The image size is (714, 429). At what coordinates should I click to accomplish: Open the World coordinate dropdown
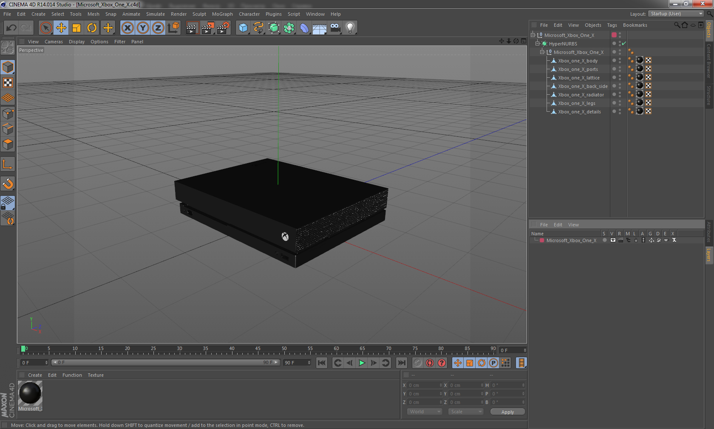[x=425, y=412]
